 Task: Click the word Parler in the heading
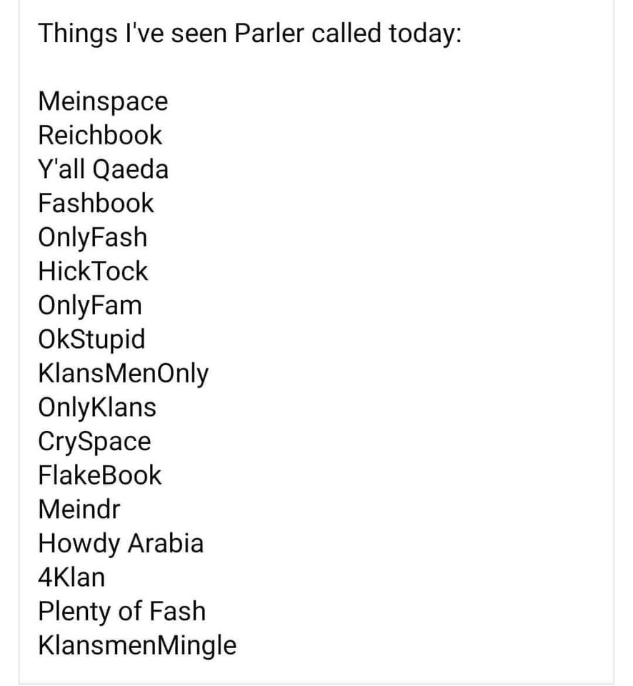pos(269,33)
